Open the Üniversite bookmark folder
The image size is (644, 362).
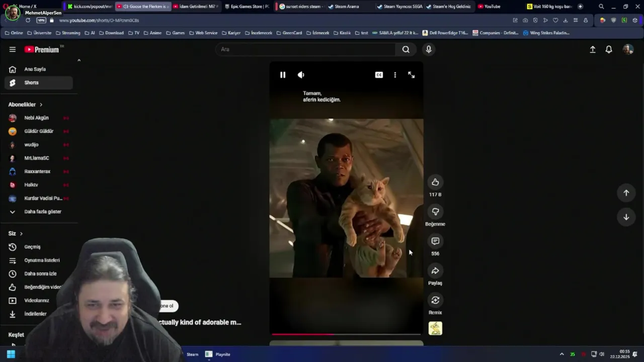(x=39, y=33)
